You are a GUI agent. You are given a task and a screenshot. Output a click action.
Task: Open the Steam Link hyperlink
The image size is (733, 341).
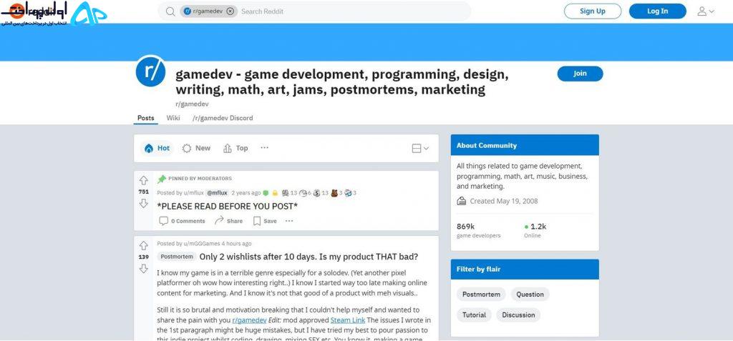point(348,320)
